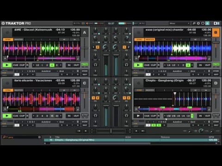Click deck C letter icon

[x=85, y=83]
